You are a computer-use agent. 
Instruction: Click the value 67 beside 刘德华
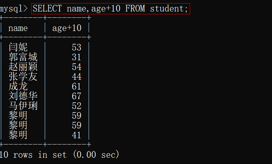76,96
